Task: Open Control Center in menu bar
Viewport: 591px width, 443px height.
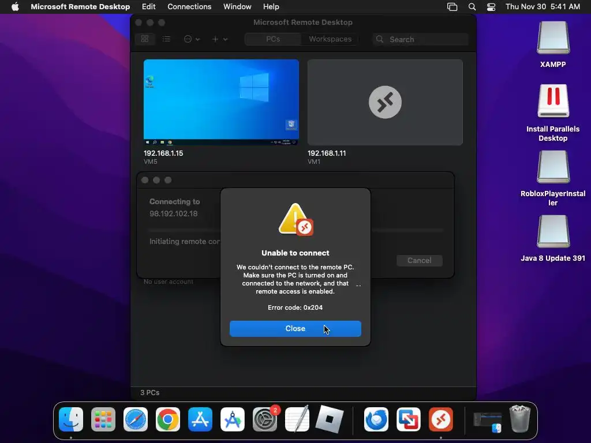Action: (x=491, y=7)
